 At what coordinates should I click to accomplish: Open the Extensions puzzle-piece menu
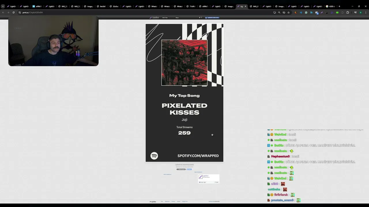click(x=348, y=12)
